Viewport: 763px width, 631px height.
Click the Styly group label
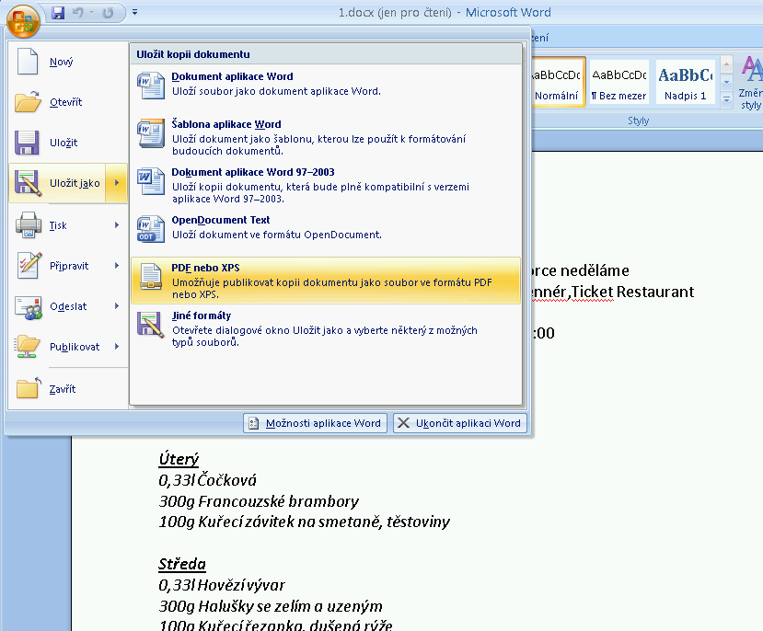(638, 120)
